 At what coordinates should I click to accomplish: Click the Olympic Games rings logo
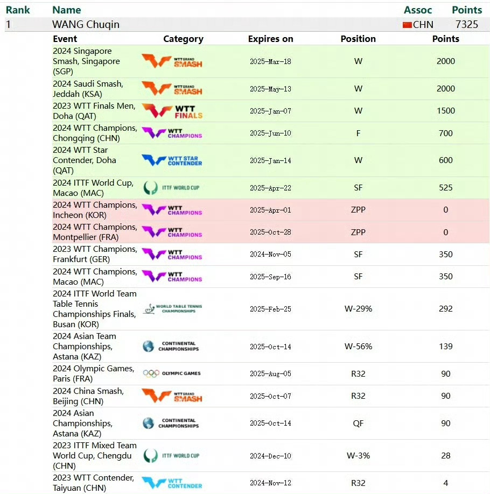pos(172,373)
